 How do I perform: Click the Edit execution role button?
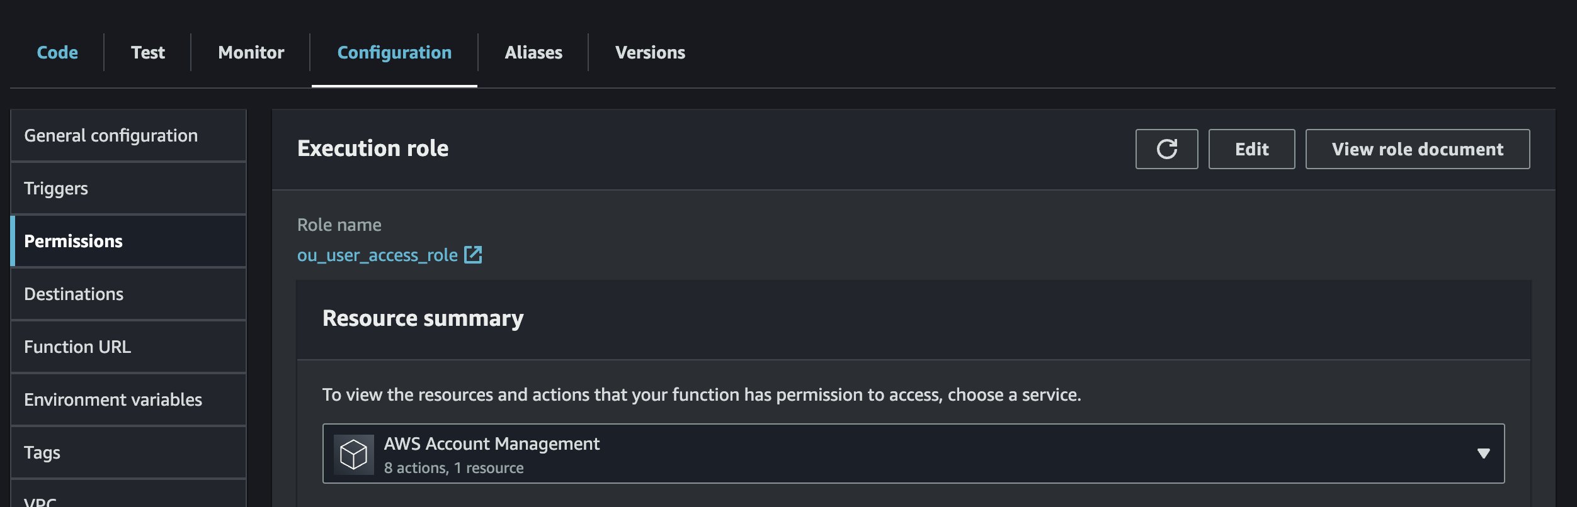point(1251,149)
